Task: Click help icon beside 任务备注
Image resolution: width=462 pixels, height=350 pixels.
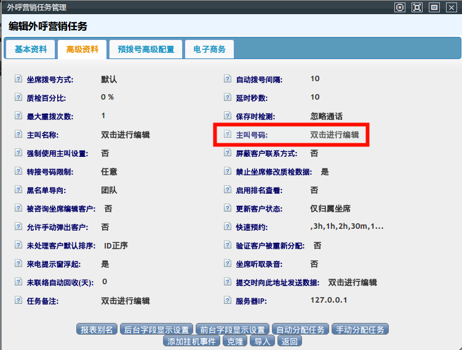Action: (x=18, y=301)
